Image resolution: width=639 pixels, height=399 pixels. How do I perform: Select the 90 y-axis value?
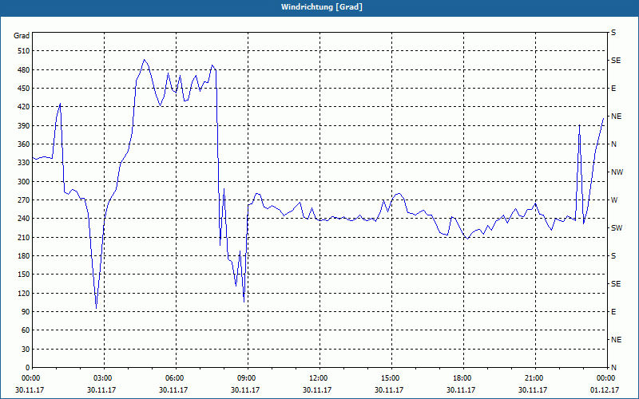25,311
